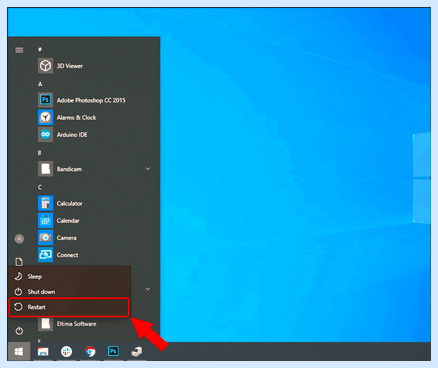
Task: Open the Calendar app icon
Action: click(x=45, y=220)
